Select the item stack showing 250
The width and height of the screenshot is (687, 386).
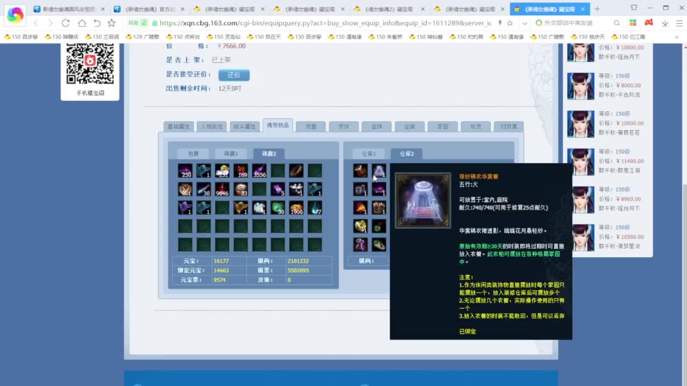click(x=185, y=171)
